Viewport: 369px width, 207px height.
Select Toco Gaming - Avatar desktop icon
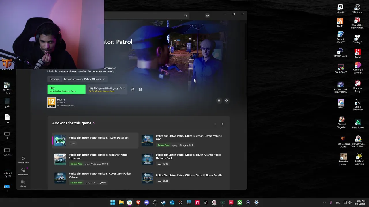click(343, 142)
